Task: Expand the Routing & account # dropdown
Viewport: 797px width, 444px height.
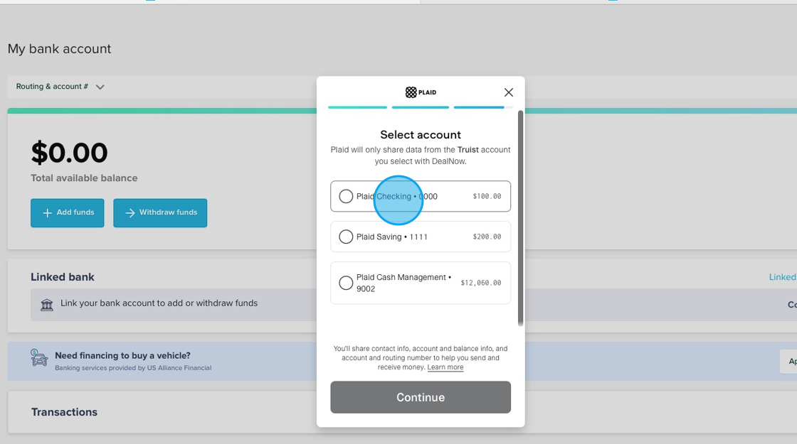Action: (60, 87)
